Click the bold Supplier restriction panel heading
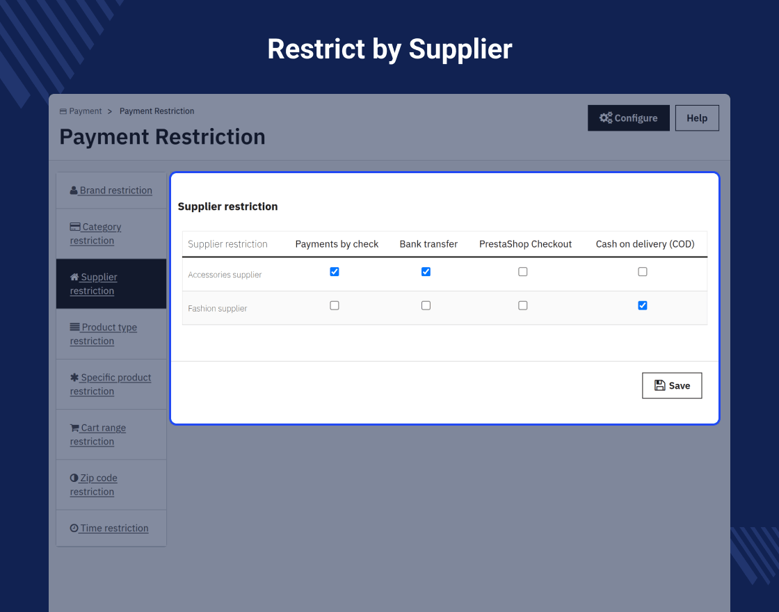779x612 pixels. click(227, 207)
